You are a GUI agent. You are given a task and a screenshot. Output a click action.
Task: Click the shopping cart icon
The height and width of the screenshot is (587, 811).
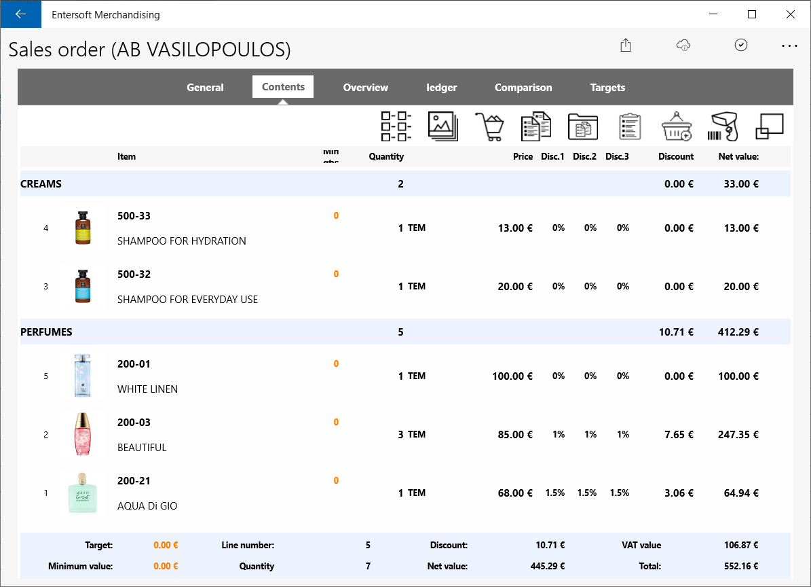point(489,126)
